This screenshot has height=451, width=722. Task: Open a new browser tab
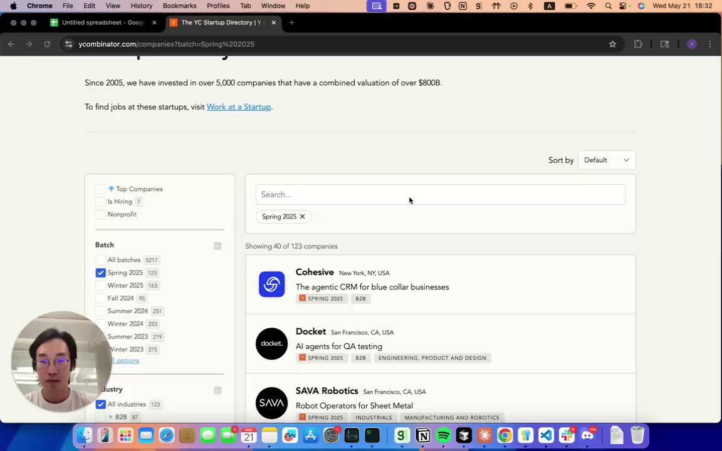pyautogui.click(x=291, y=23)
